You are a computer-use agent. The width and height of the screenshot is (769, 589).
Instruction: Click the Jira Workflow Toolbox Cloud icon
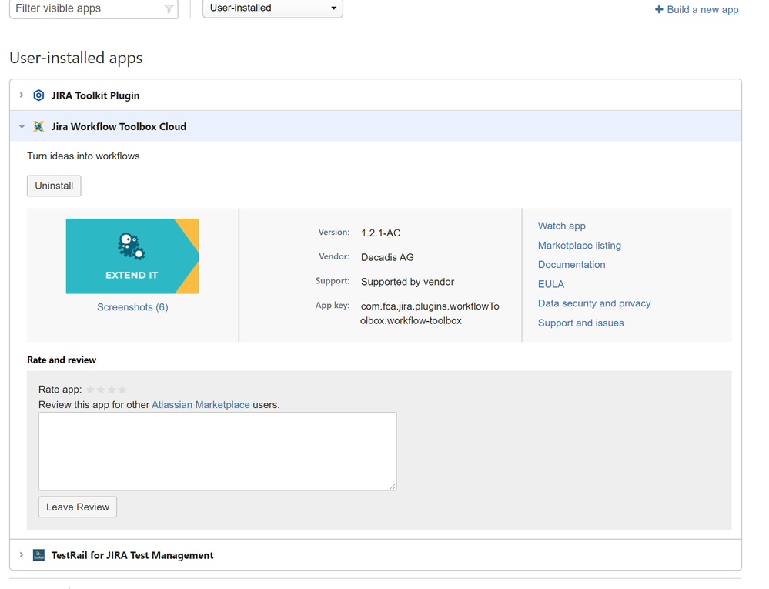tap(38, 126)
